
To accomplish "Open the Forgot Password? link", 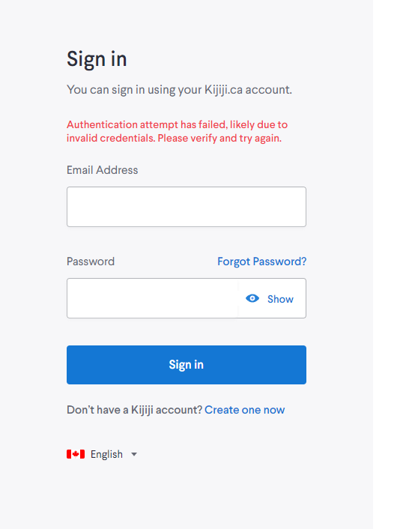I will point(261,262).
